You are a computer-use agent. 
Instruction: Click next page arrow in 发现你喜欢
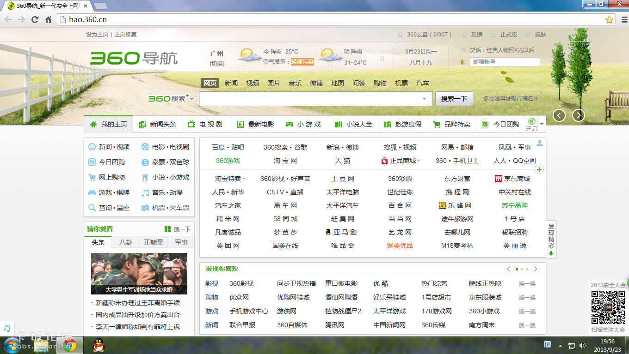(x=535, y=269)
